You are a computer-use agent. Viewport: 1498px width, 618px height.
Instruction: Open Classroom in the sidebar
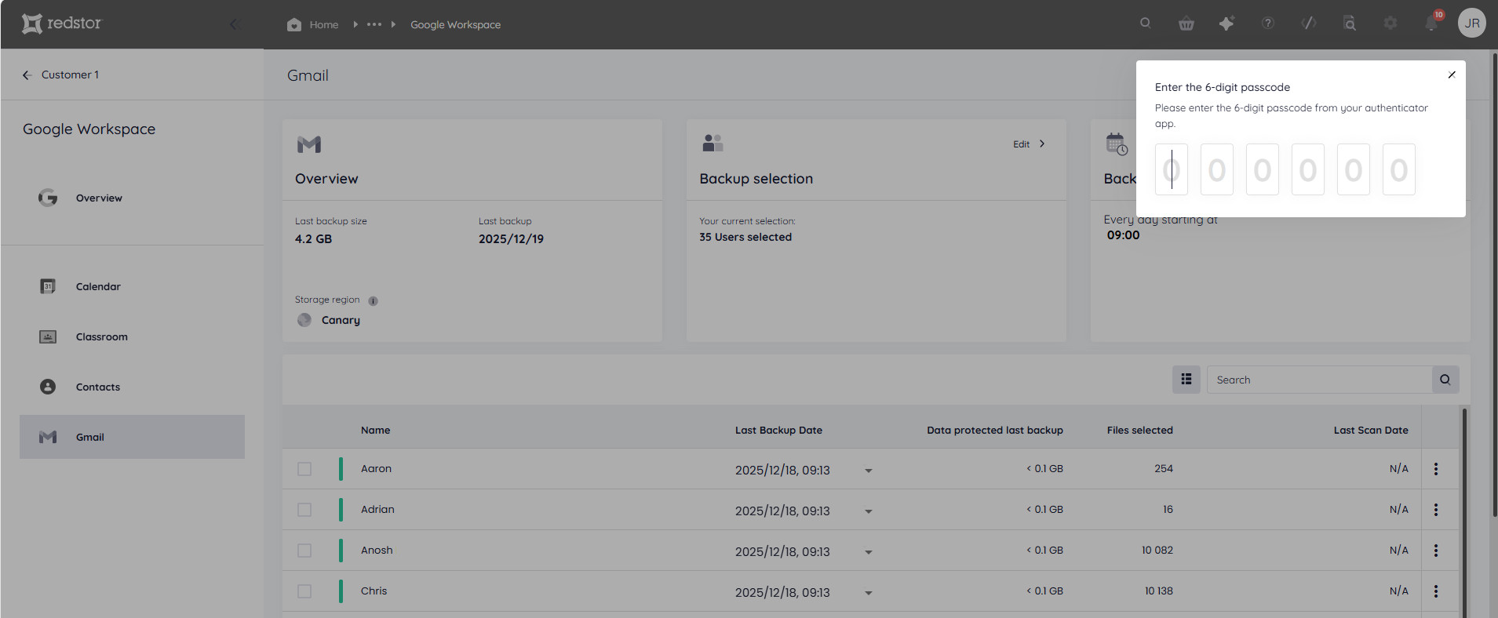[132, 336]
